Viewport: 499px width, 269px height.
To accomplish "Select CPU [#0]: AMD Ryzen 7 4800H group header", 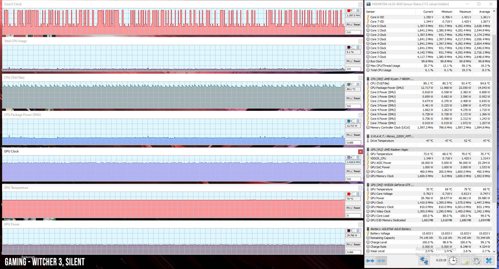I will coord(392,79).
